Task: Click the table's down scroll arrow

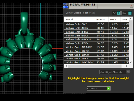Action: pos(131,62)
